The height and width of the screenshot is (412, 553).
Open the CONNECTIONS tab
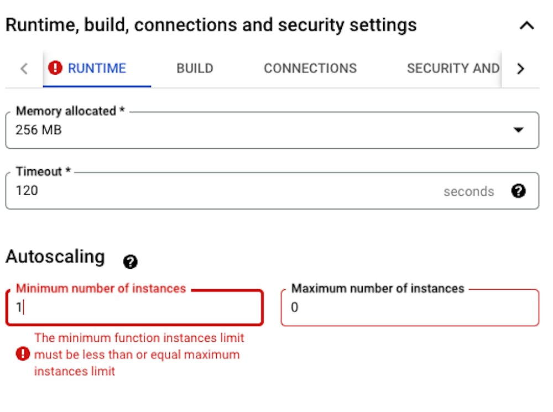pos(310,67)
